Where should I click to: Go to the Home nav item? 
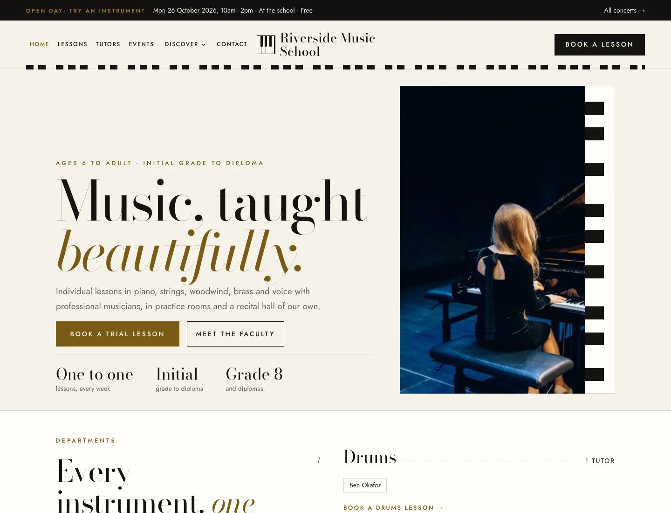click(x=40, y=44)
